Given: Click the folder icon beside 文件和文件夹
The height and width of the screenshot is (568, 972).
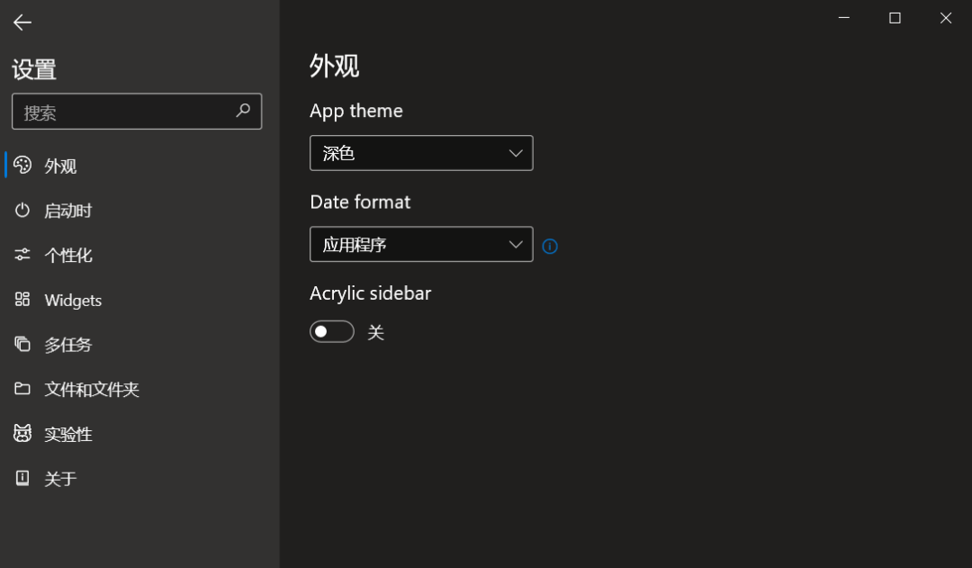Looking at the screenshot, I should click(22, 389).
